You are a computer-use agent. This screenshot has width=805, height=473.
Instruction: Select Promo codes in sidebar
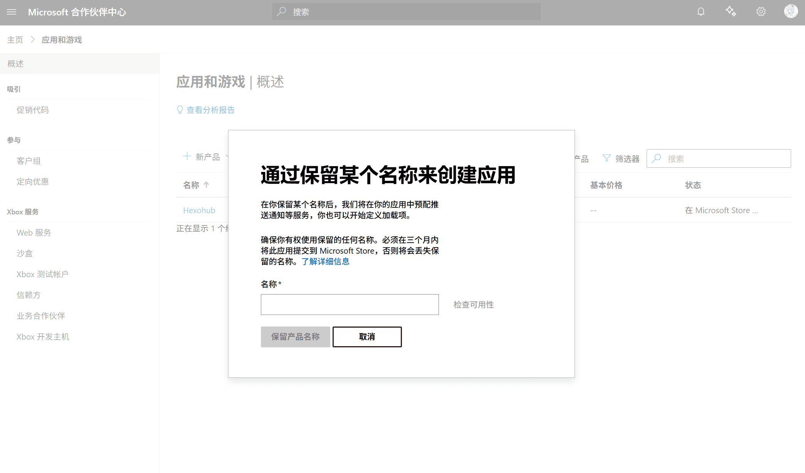coord(33,110)
